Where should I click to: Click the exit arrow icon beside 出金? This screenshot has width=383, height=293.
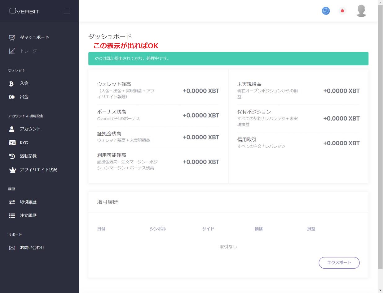coord(12,97)
